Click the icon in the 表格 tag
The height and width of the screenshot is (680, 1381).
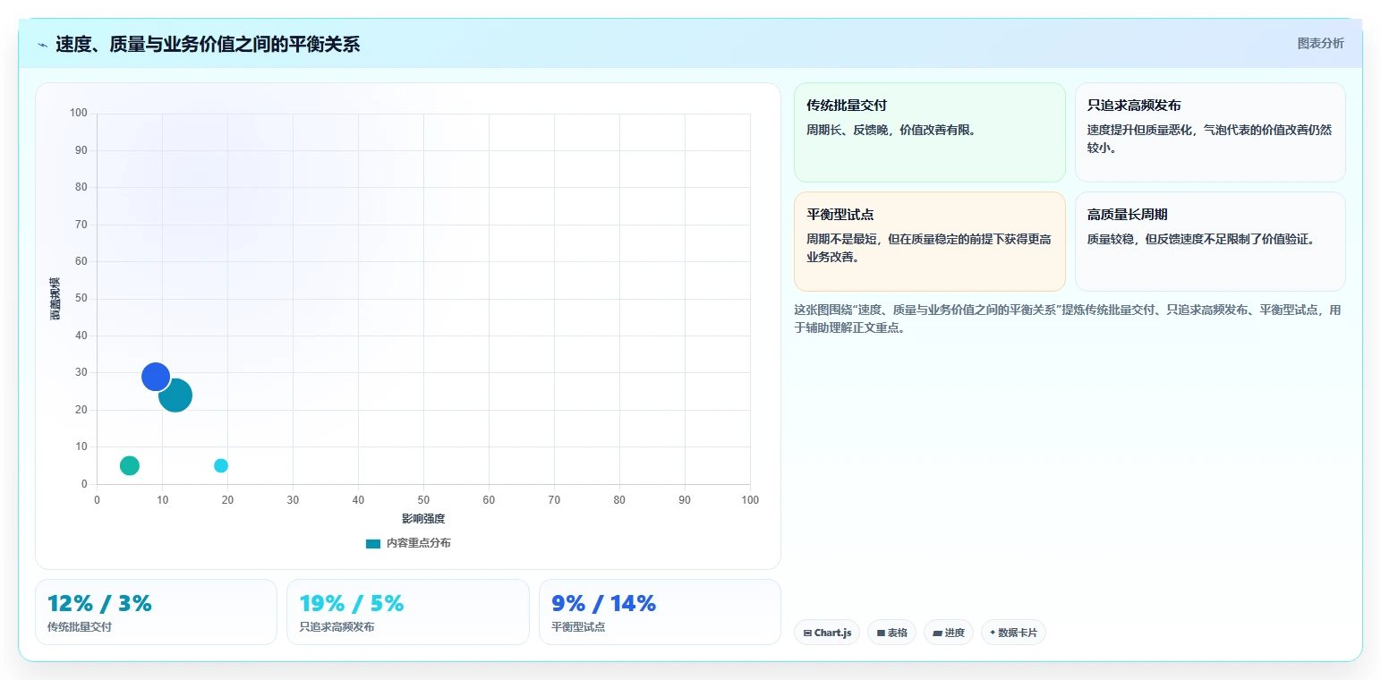point(881,633)
